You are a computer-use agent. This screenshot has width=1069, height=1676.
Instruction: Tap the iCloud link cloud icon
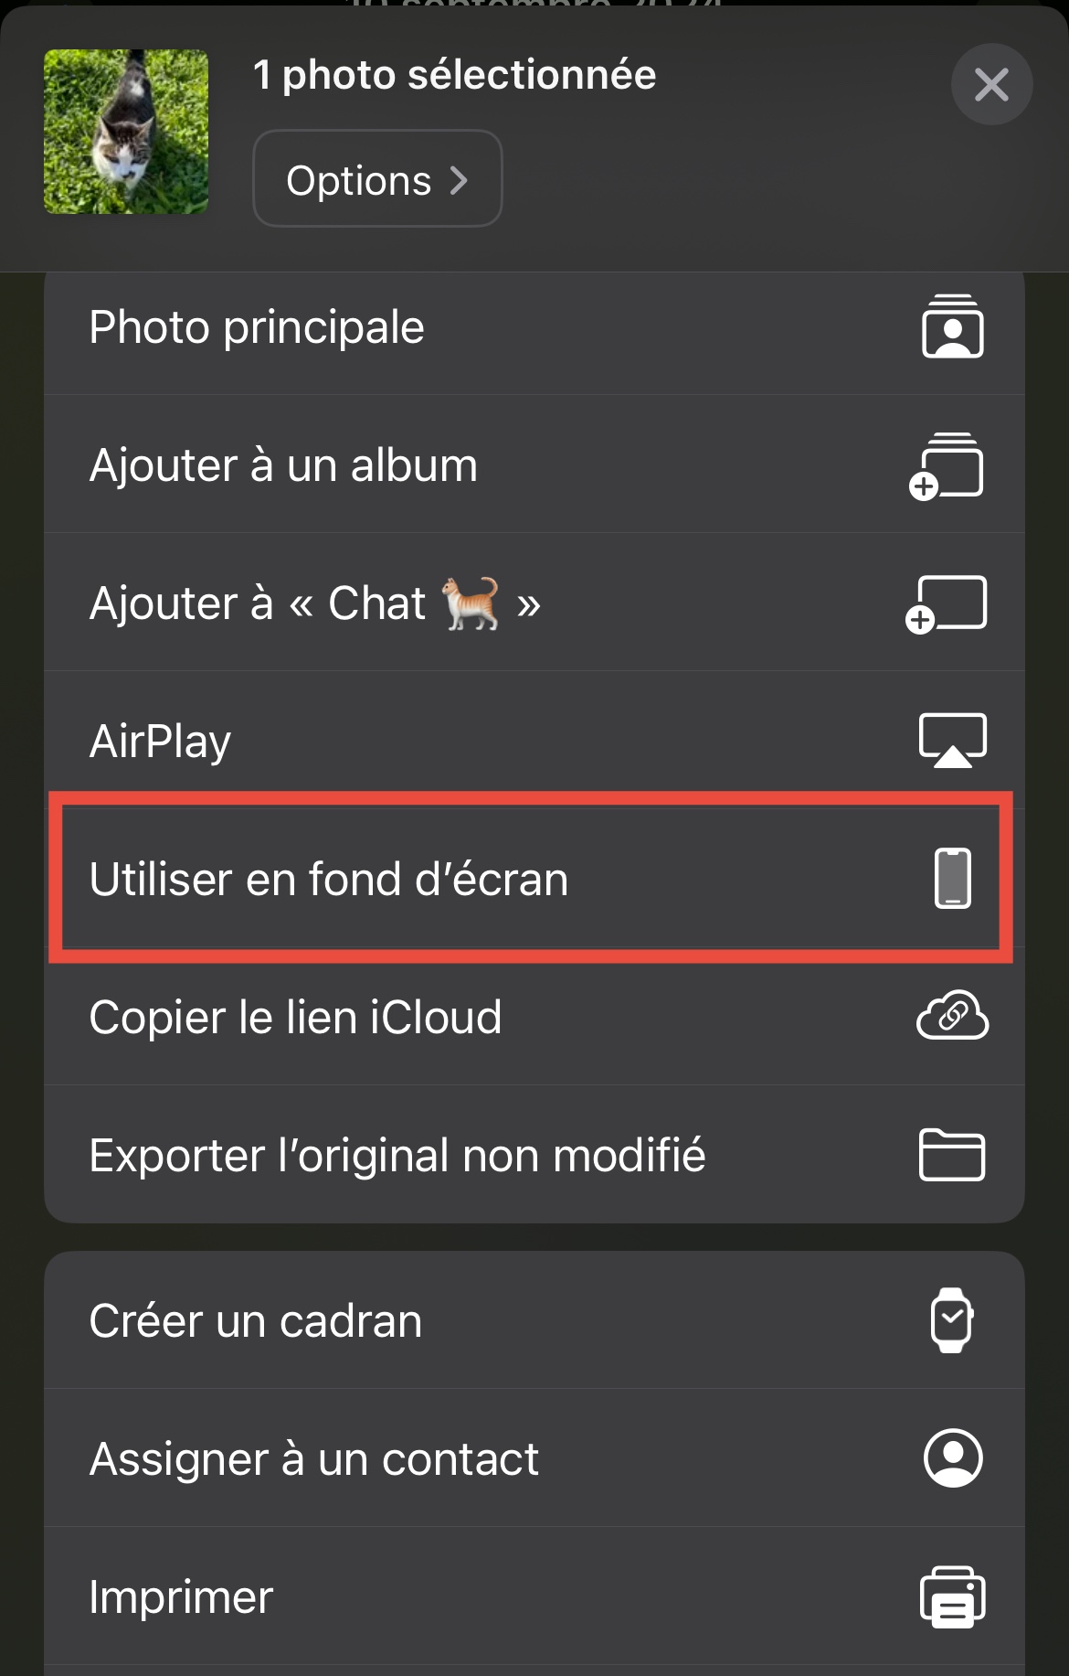952,1016
